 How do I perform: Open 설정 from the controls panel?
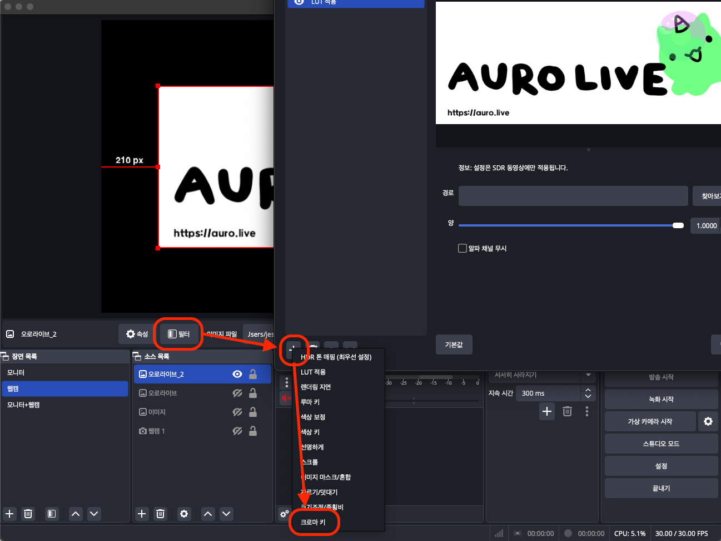click(662, 466)
